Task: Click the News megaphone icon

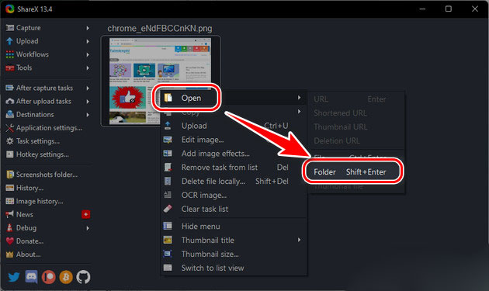Action: pos(10,214)
